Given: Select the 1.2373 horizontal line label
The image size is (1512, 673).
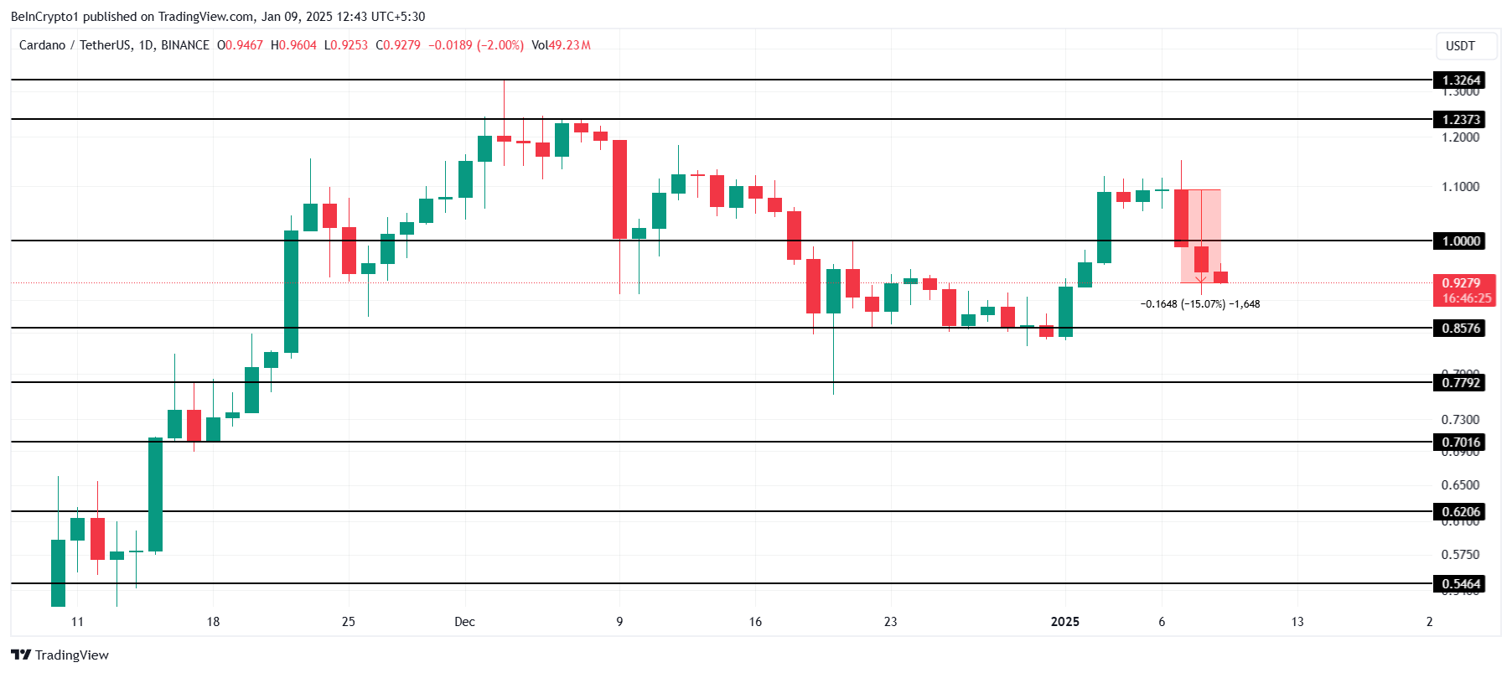Looking at the screenshot, I should point(1460,119).
